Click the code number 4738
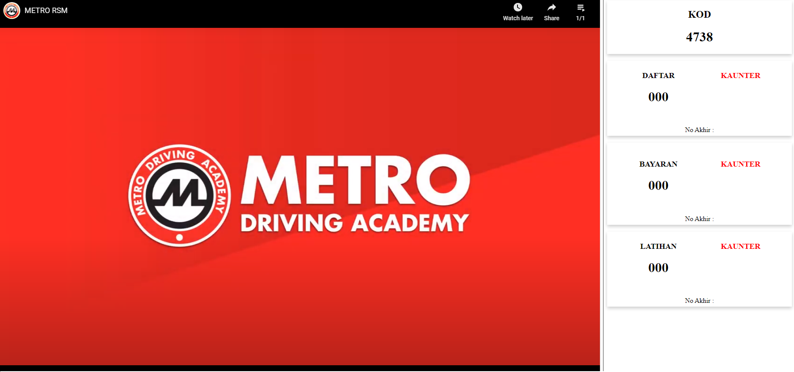The image size is (794, 372). click(699, 37)
